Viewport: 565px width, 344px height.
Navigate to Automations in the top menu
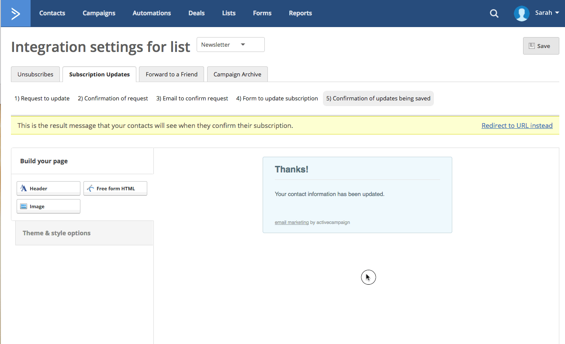click(x=151, y=13)
